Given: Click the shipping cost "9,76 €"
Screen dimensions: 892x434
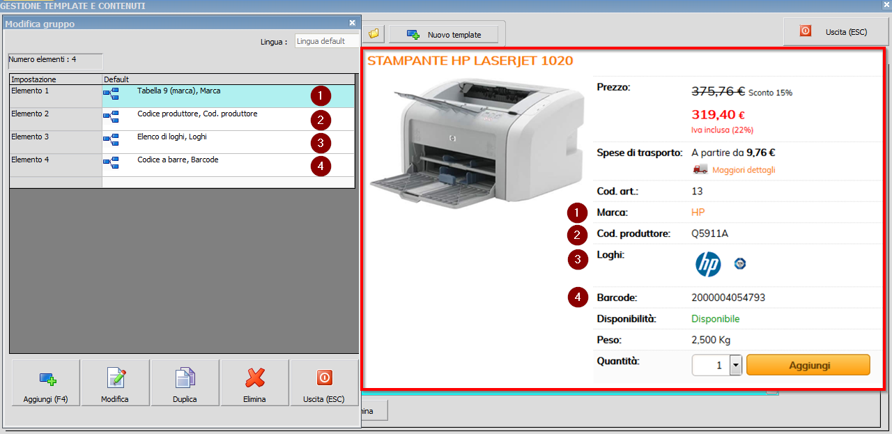Looking at the screenshot, I should click(761, 153).
